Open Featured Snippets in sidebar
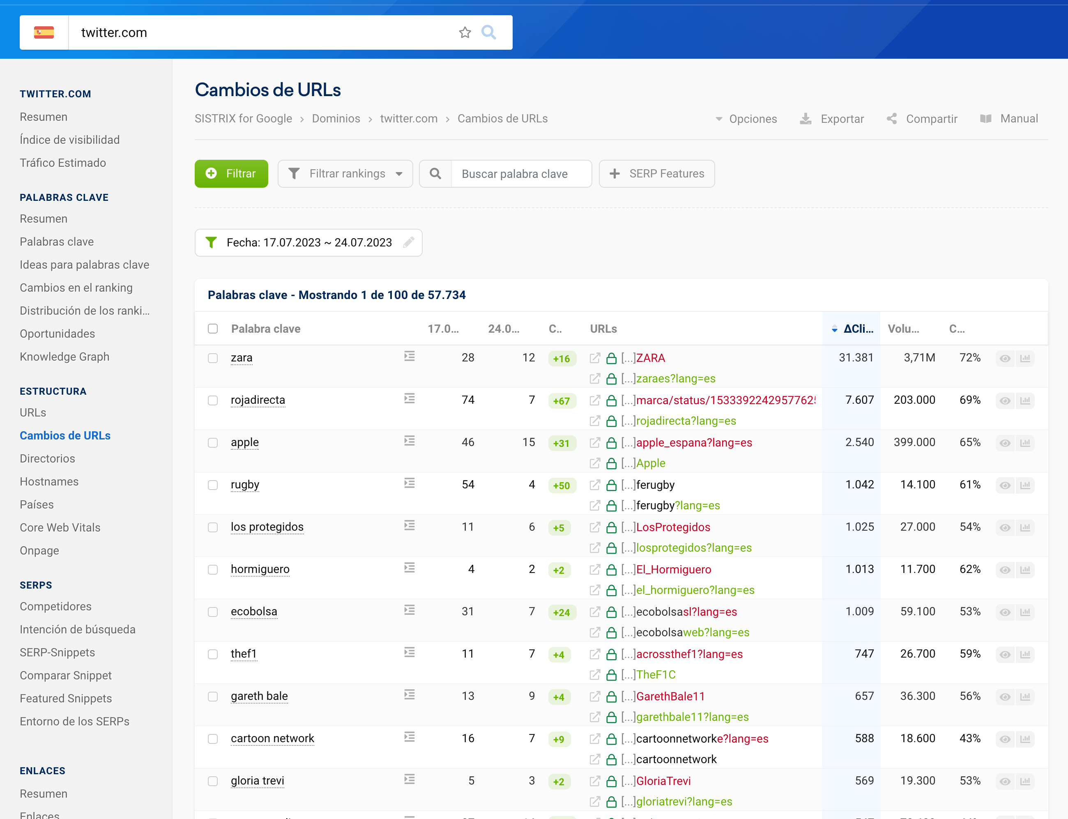This screenshot has height=819, width=1068. (66, 699)
